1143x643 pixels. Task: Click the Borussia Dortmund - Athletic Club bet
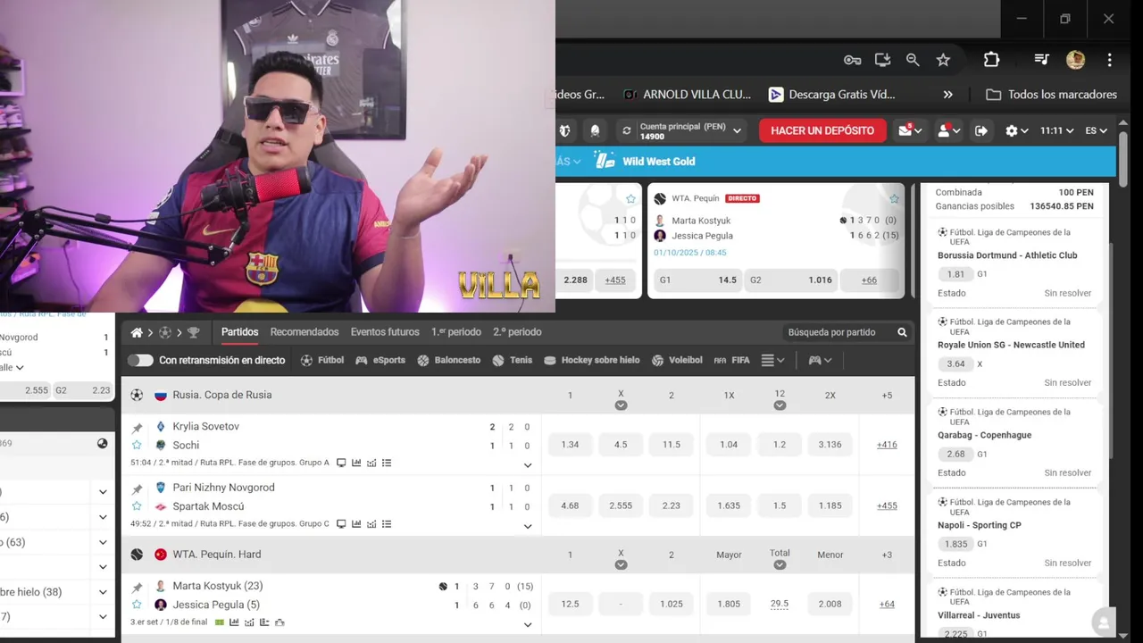1007,255
